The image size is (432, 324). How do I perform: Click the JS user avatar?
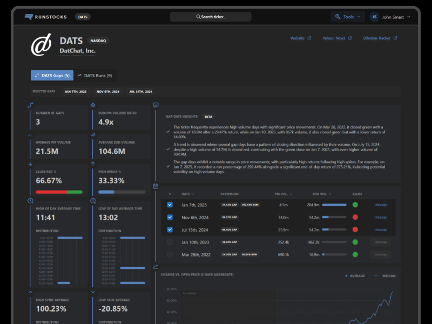(x=374, y=17)
